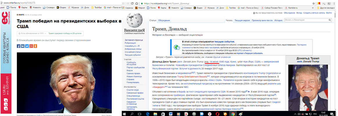Viewport: 338px width, 116px height.
Task: Open Заглавная страница sidebar link
Action: coord(134,40)
